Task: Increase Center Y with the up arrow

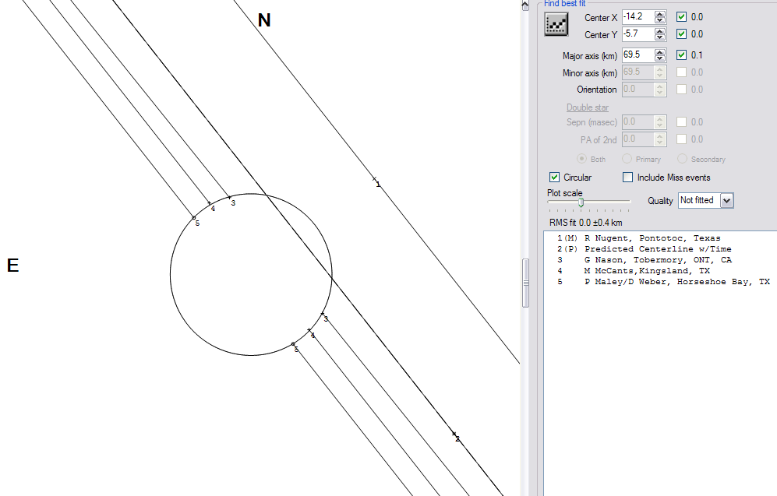Action: pyautogui.click(x=660, y=31)
